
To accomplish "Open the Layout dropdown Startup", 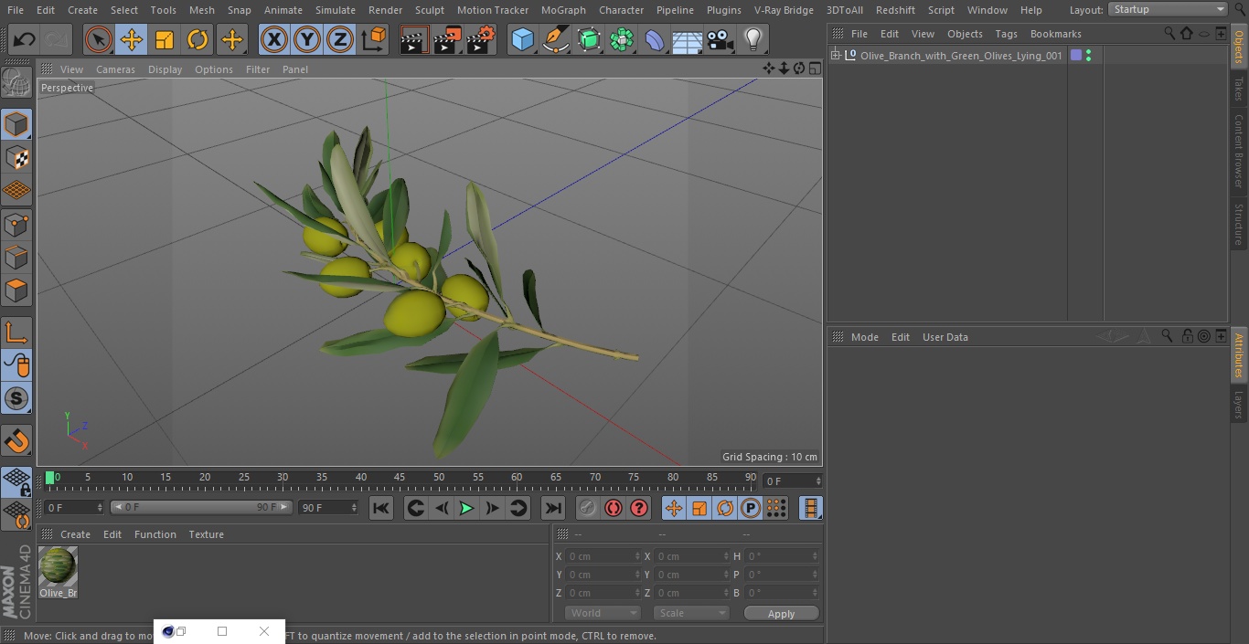I will [x=1169, y=9].
